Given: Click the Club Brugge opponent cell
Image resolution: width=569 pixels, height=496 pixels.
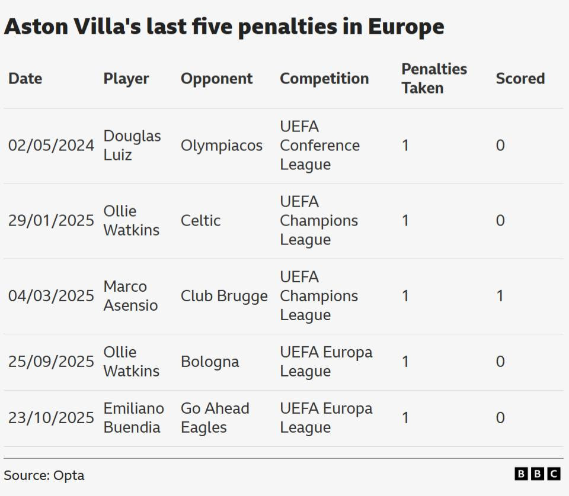Looking at the screenshot, I should [224, 296].
